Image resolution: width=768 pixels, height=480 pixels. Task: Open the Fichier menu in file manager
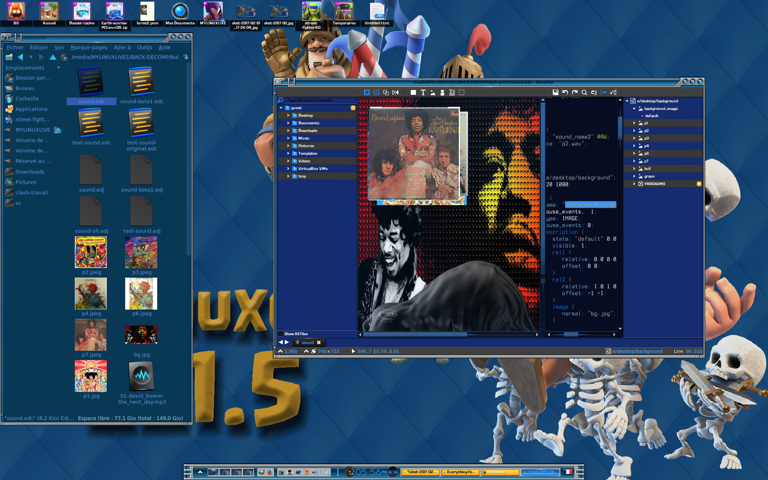(15, 47)
